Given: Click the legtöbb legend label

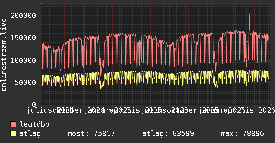Looking at the screenshot, I should coord(34,124).
